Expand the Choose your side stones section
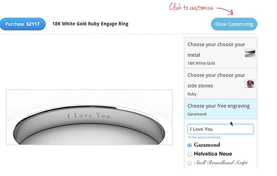The width and height of the screenshot is (277, 176). point(221,83)
